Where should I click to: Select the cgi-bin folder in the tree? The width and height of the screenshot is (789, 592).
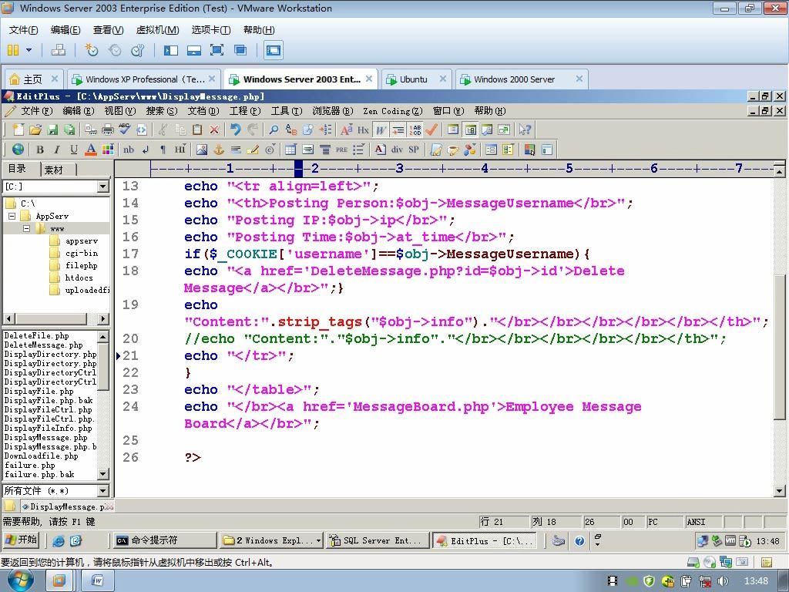[x=81, y=253]
